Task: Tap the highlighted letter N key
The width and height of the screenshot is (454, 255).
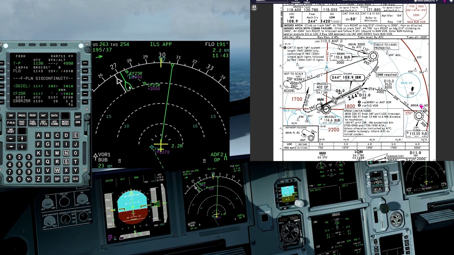Action: 66,153
